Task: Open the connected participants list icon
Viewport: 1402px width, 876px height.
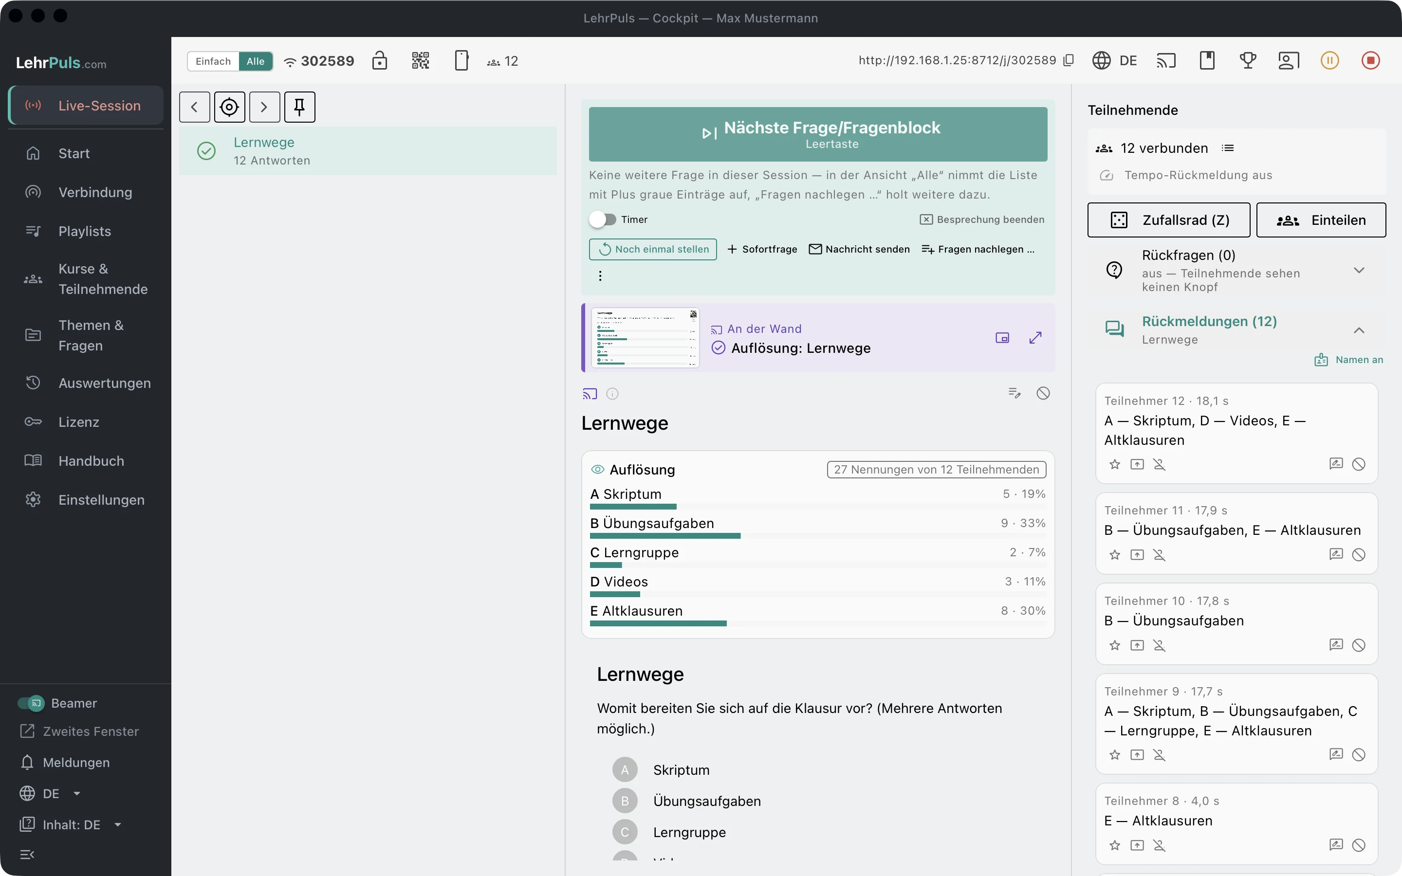Action: tap(1228, 148)
